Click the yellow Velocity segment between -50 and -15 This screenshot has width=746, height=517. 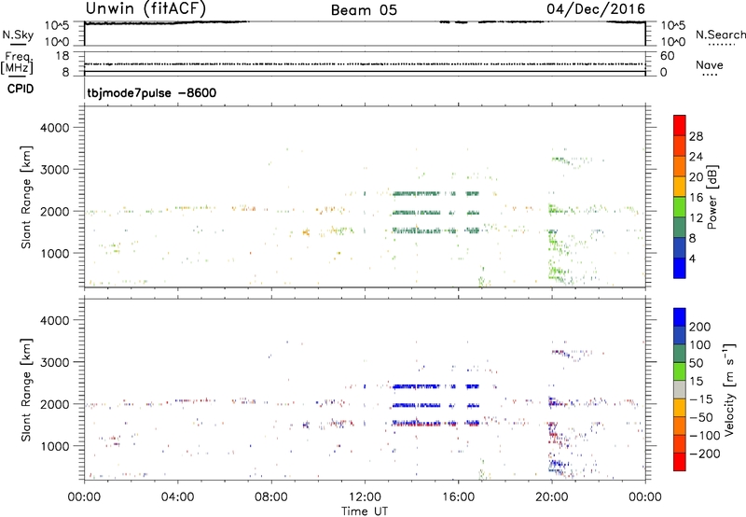click(x=680, y=408)
